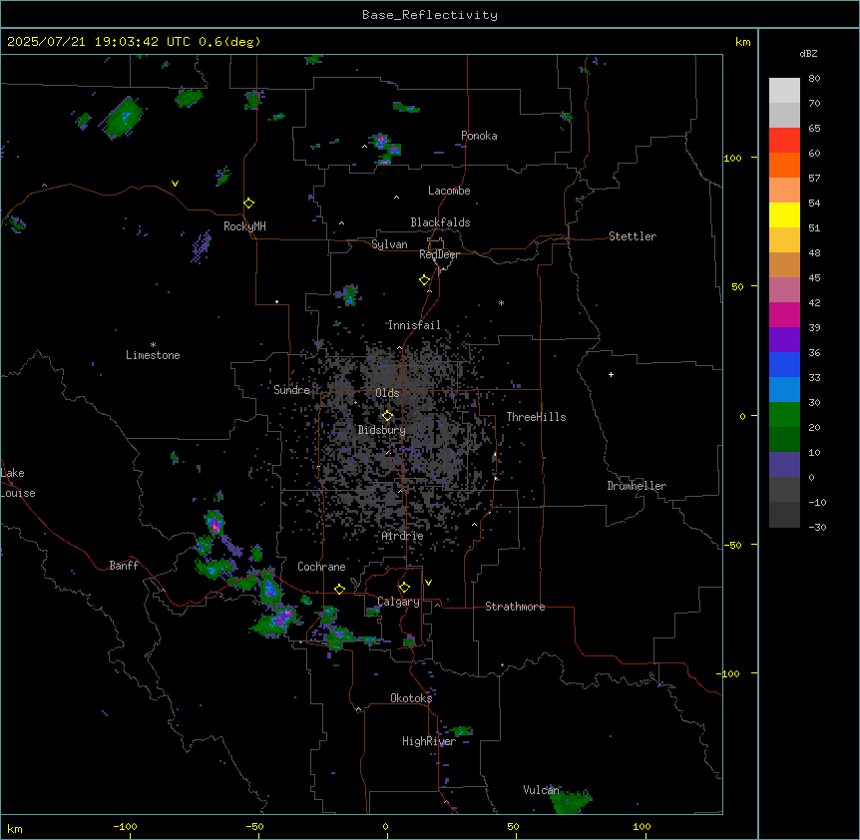Click the Airdrie label
860x840 pixels.
point(403,536)
